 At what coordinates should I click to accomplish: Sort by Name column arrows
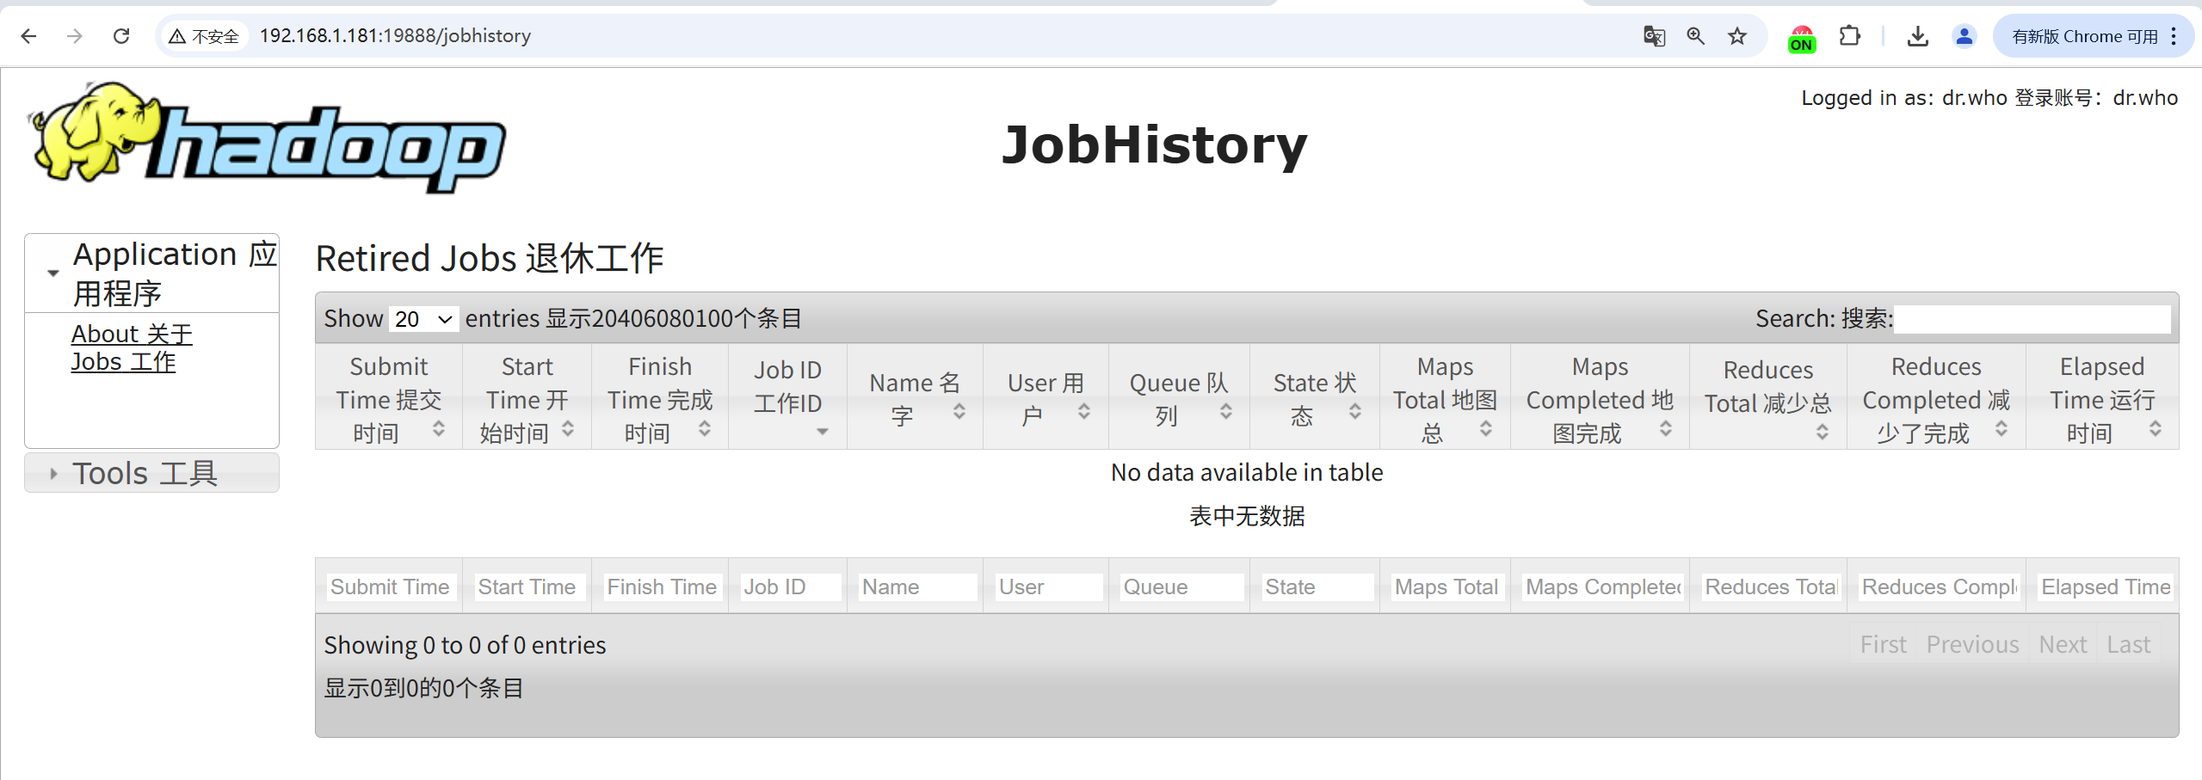(959, 412)
